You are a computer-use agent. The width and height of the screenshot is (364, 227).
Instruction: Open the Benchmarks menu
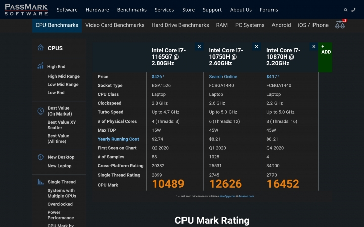click(x=131, y=10)
